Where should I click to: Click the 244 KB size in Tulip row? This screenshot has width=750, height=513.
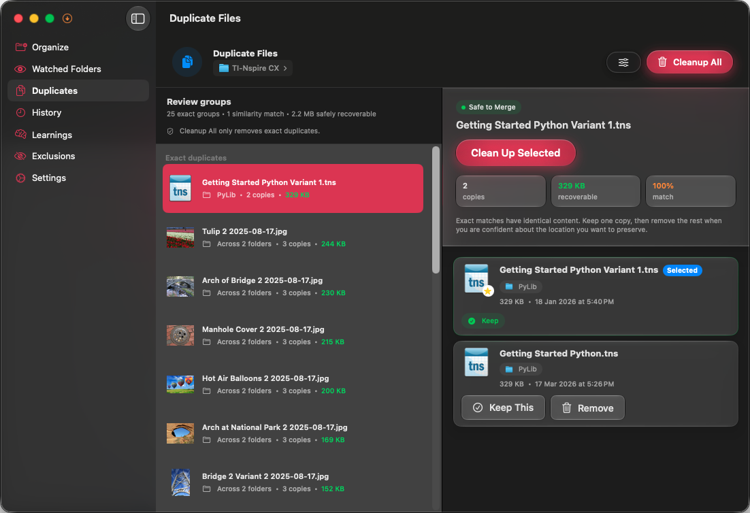pyautogui.click(x=333, y=244)
